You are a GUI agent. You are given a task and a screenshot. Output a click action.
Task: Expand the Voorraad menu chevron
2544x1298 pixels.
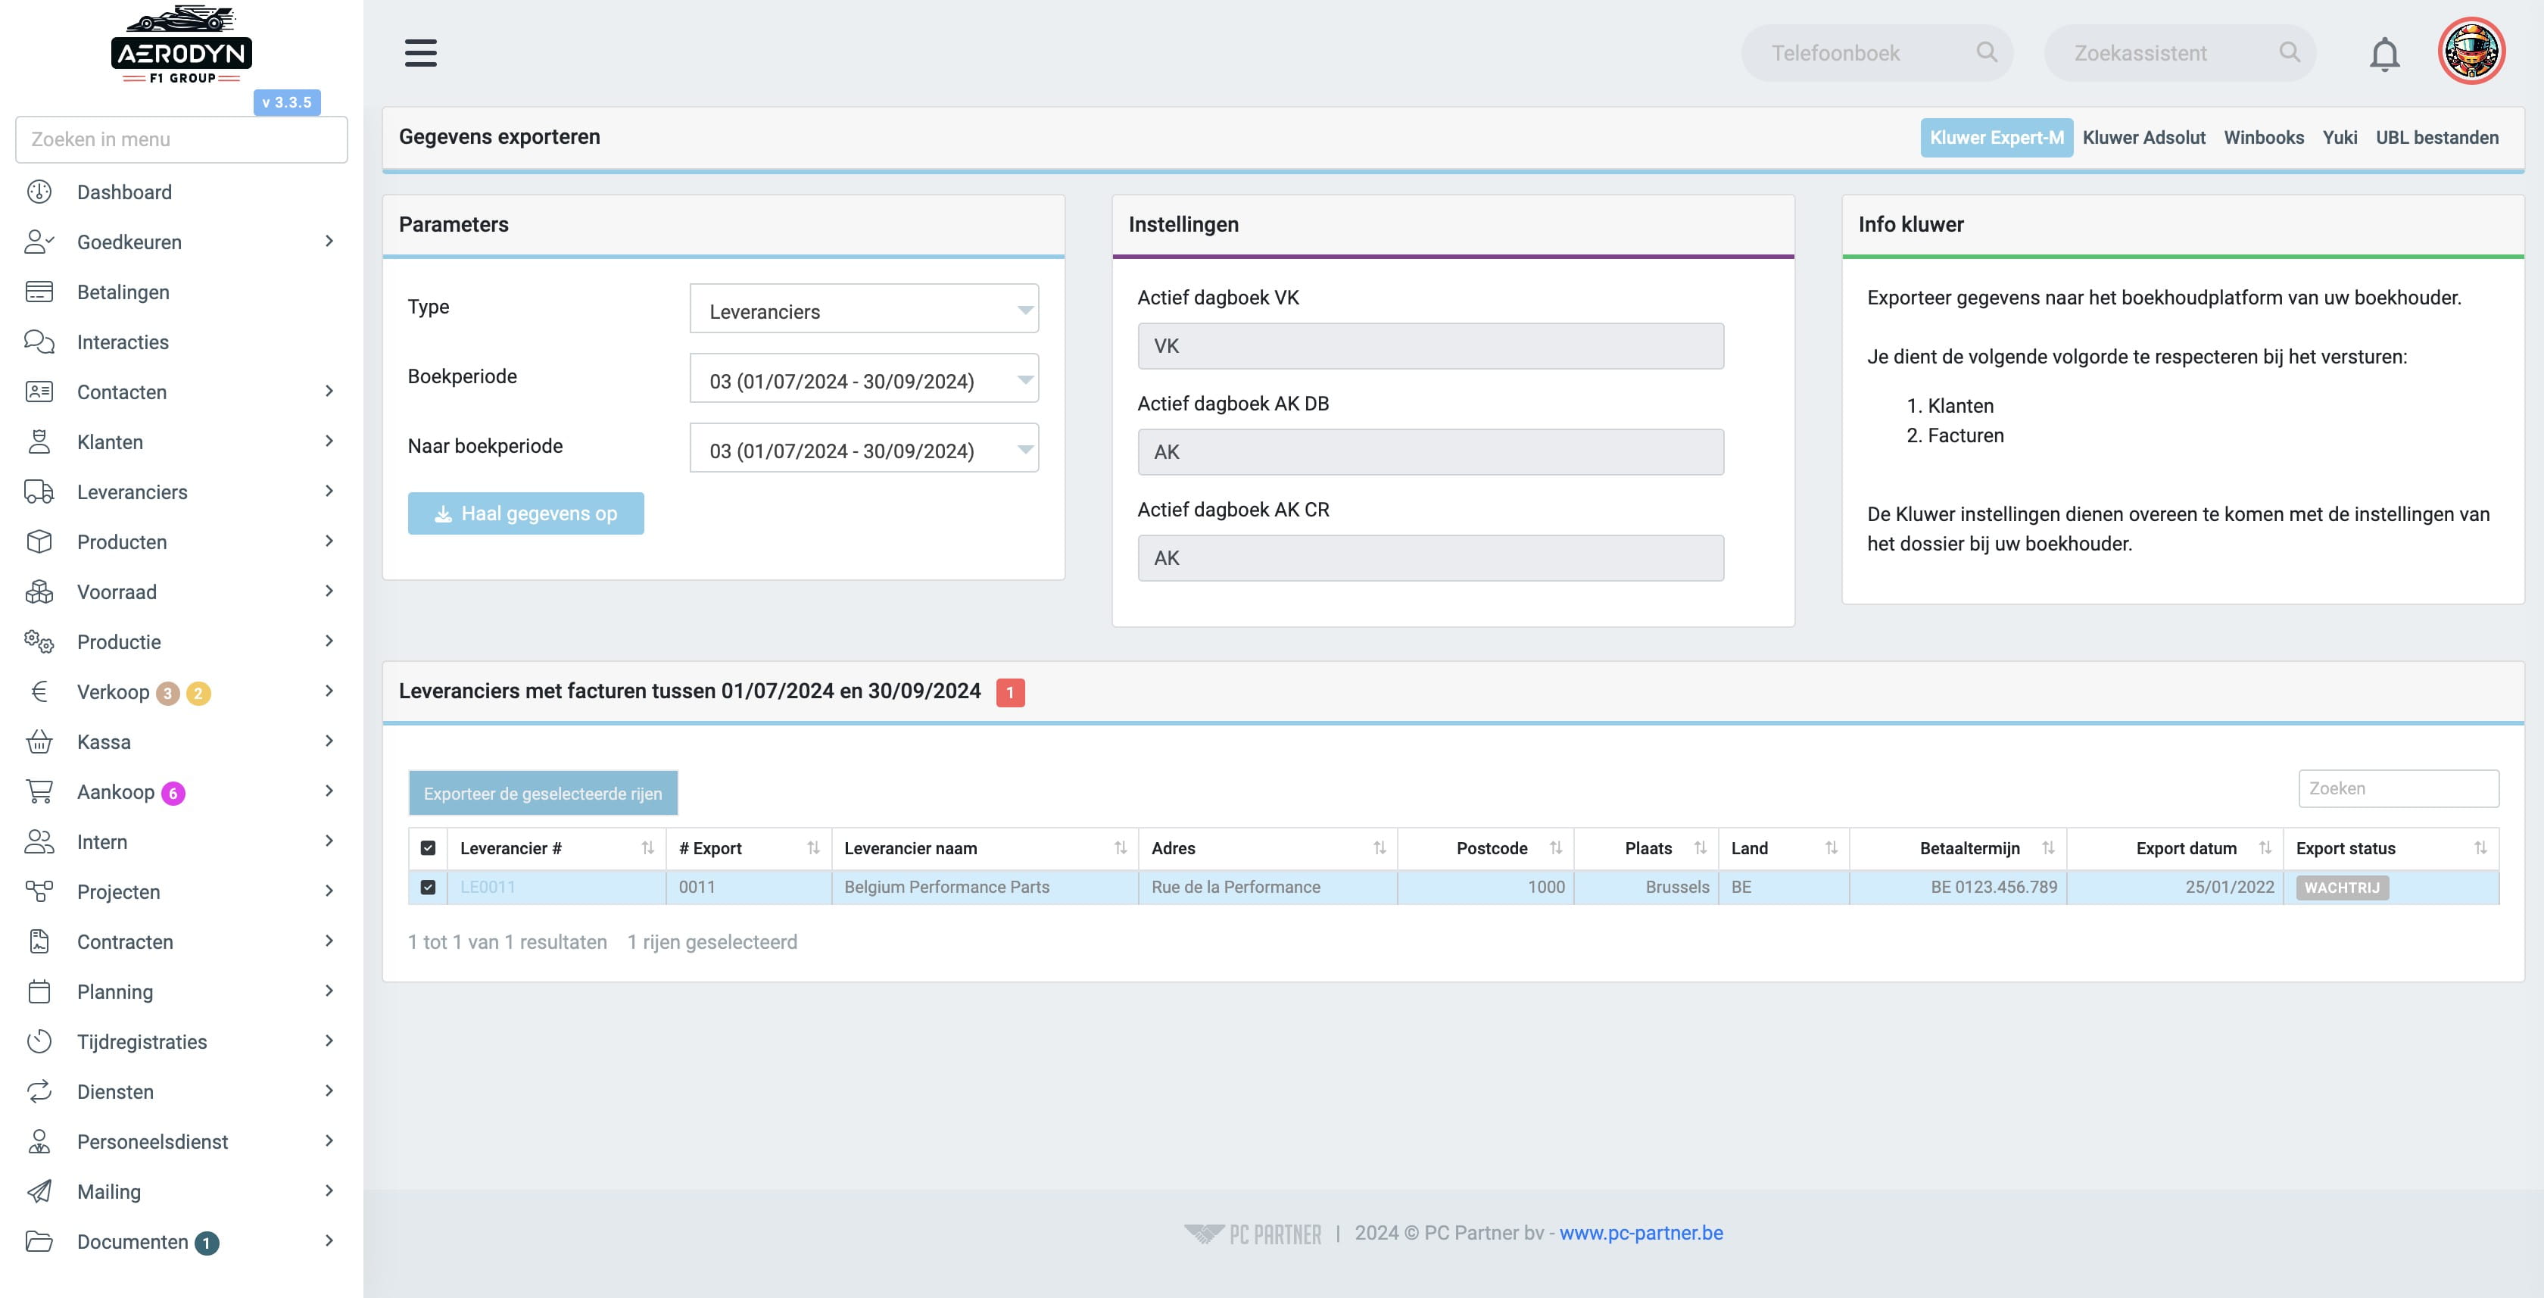click(x=329, y=591)
